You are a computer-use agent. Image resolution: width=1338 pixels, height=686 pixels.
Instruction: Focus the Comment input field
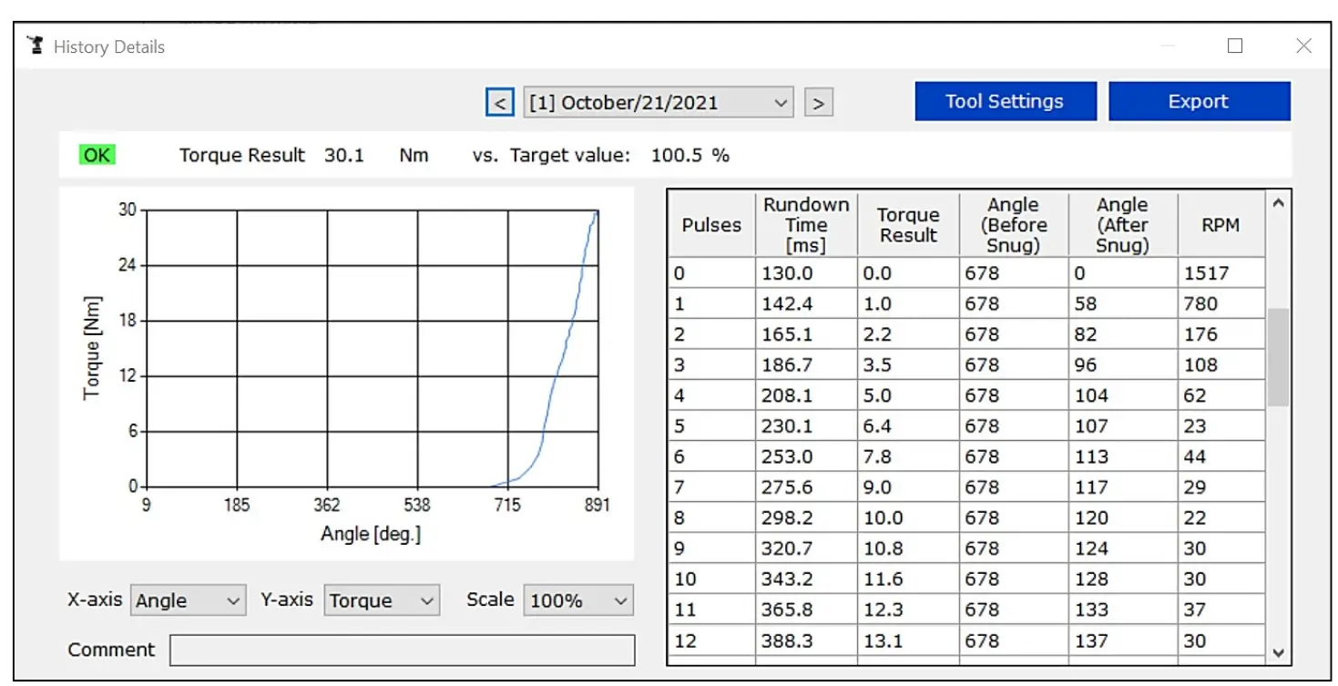pos(403,650)
